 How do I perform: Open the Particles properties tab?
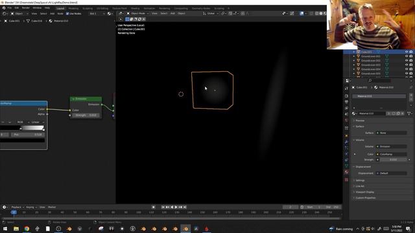(x=346, y=148)
